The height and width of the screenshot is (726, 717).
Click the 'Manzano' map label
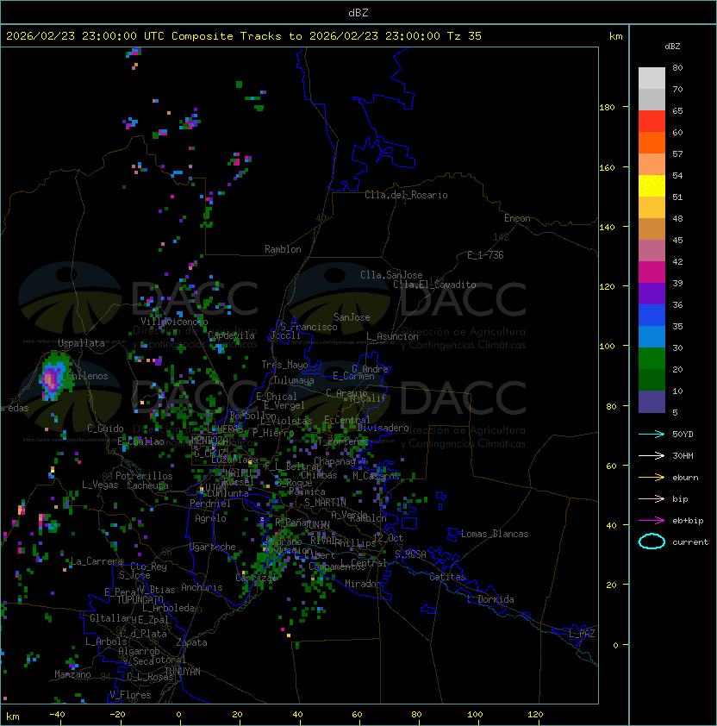click(72, 674)
